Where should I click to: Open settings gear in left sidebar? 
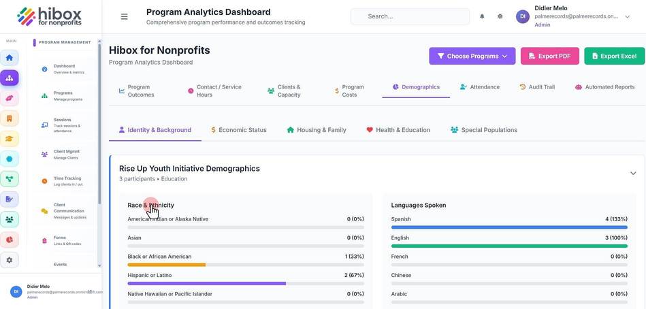9,260
